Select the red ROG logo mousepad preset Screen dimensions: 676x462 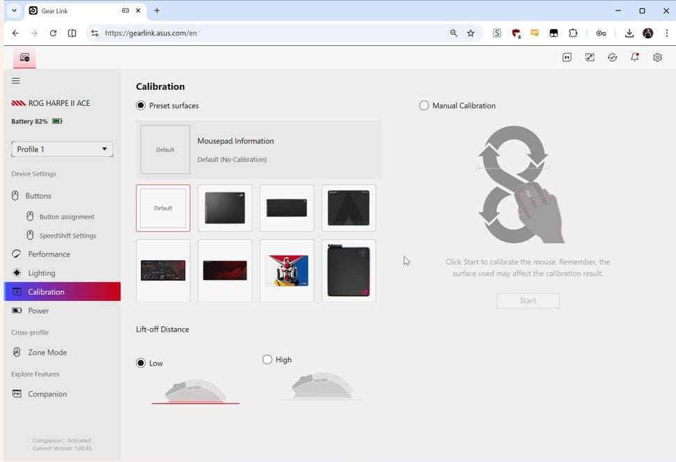[x=225, y=270]
